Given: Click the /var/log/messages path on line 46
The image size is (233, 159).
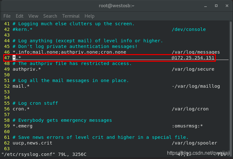Looking at the screenshot, I should pyautogui.click(x=196, y=52).
